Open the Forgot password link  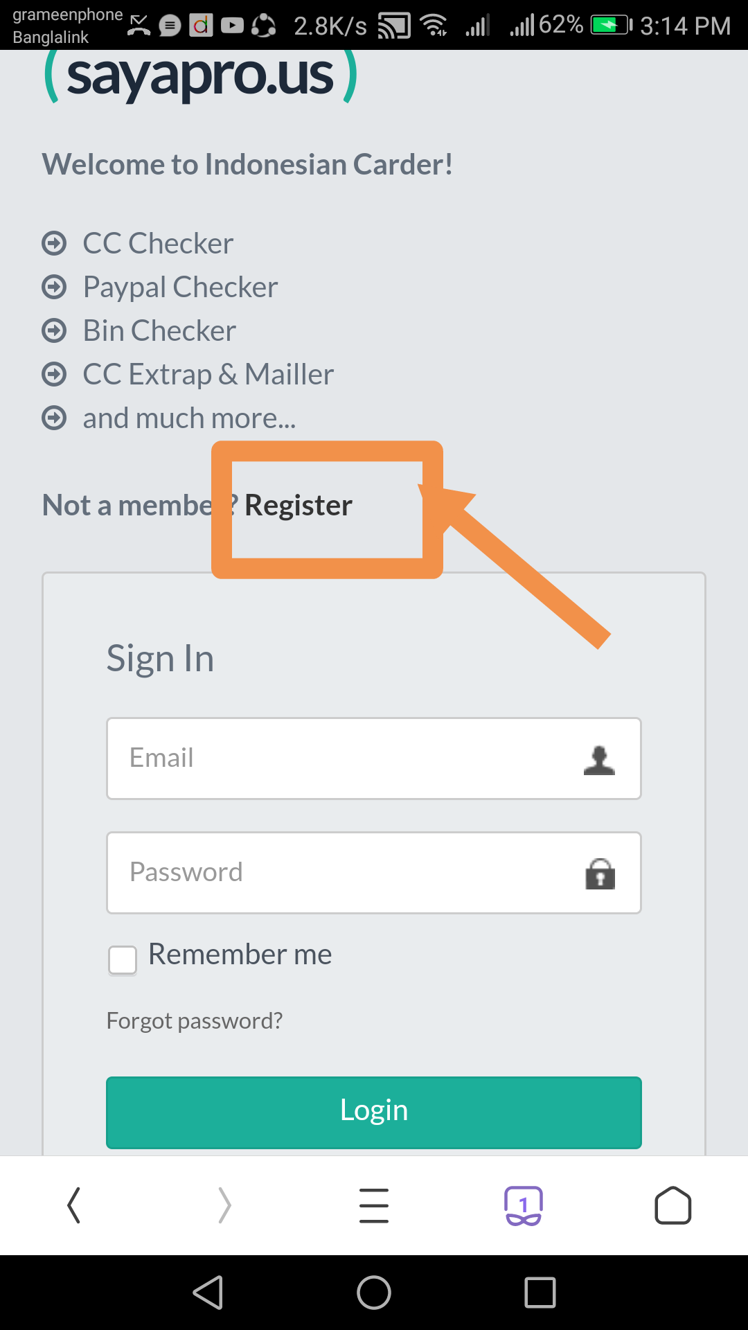pyautogui.click(x=195, y=1020)
